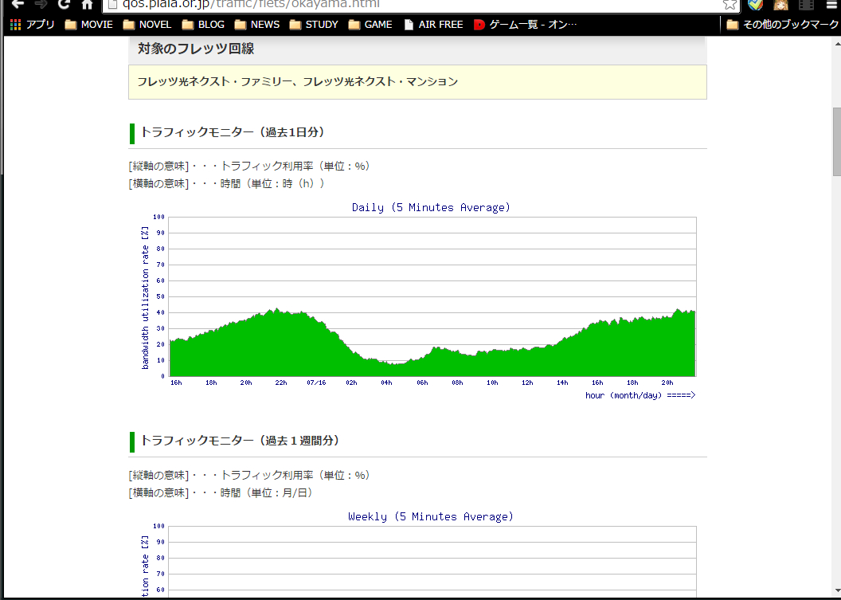Click the 22h label on the daily graph
The image size is (841, 600).
(x=281, y=382)
